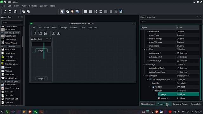Float the form's Widget Box dock
Viewport: 203px width, 114px height.
coord(47,39)
